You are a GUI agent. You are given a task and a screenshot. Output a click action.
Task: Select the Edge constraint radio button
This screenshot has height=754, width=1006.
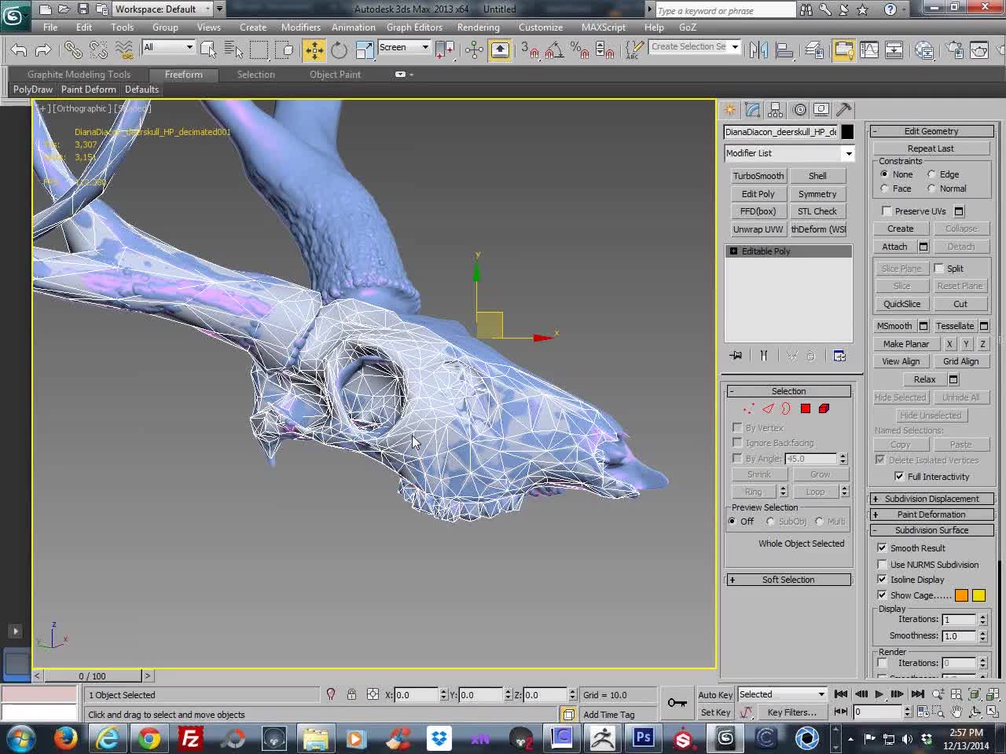coord(931,174)
